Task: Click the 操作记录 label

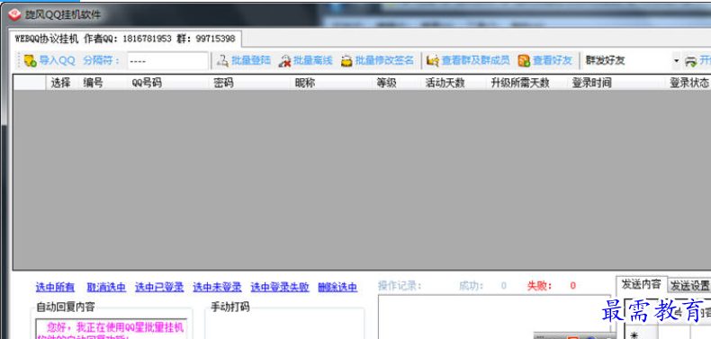Action: pos(400,286)
